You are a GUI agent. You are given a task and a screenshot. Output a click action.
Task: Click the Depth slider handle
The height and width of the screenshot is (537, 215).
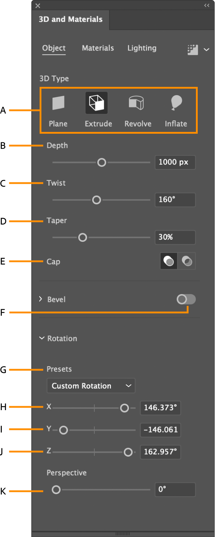click(x=102, y=163)
